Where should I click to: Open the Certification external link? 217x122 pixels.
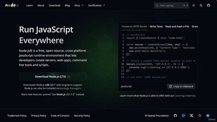tap(96, 5)
